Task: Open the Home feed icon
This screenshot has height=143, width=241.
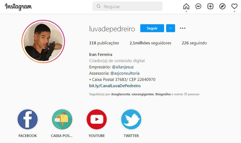Action: (186, 6)
